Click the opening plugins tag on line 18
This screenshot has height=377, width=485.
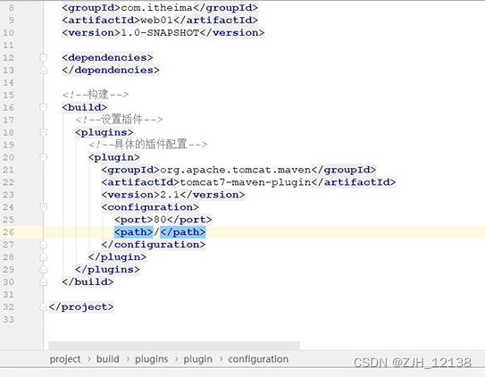tap(105, 132)
